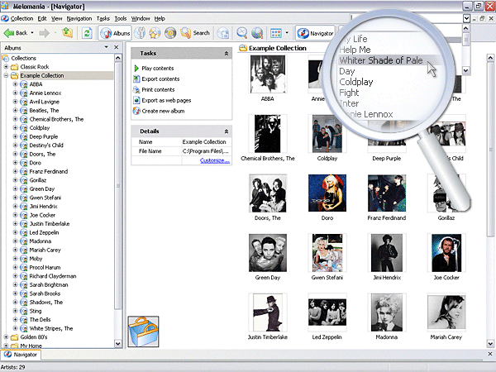Open the ABBA album thumbnail
Viewport: 496px width, 372px height.
(268, 74)
